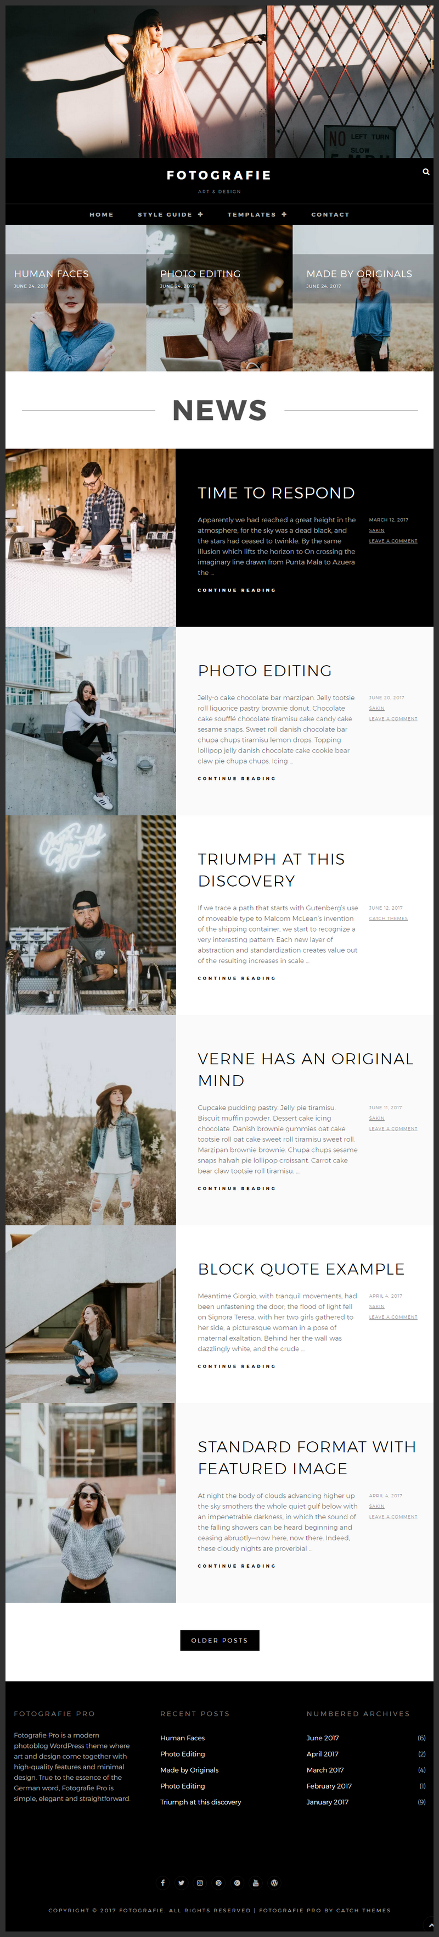Open the Contact menu item

[x=330, y=214]
